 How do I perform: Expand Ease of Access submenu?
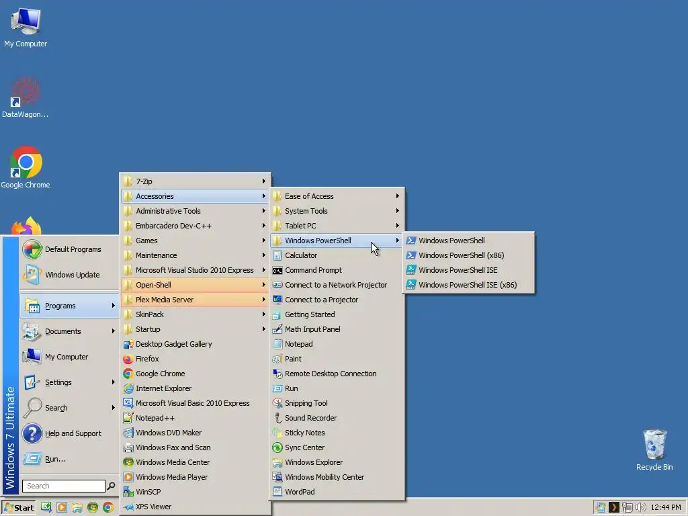[337, 196]
